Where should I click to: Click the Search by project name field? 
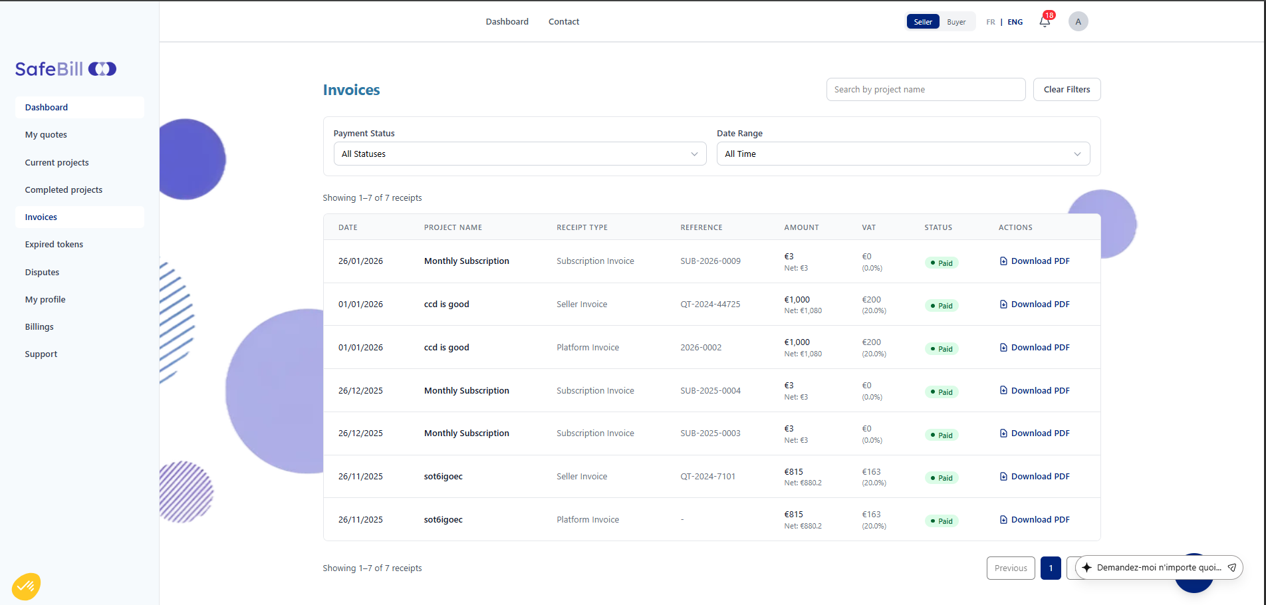(926, 90)
